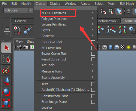Expand Scene Assembly submenu arrow
This screenshot has width=136, height=111.
coord(93,77)
